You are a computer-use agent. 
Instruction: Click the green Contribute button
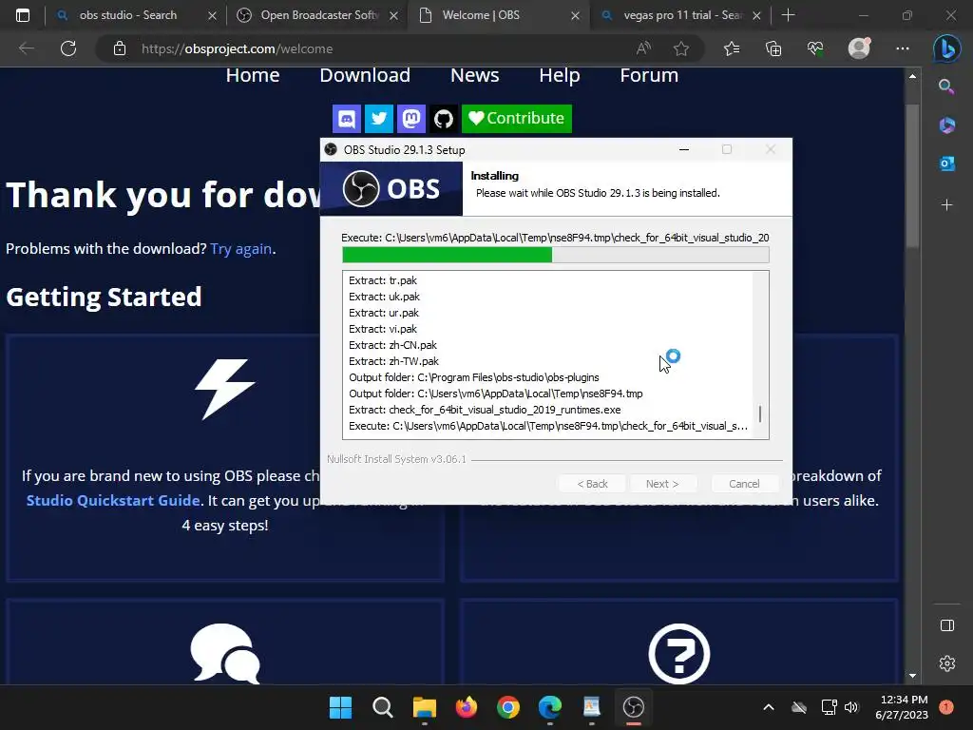point(516,118)
